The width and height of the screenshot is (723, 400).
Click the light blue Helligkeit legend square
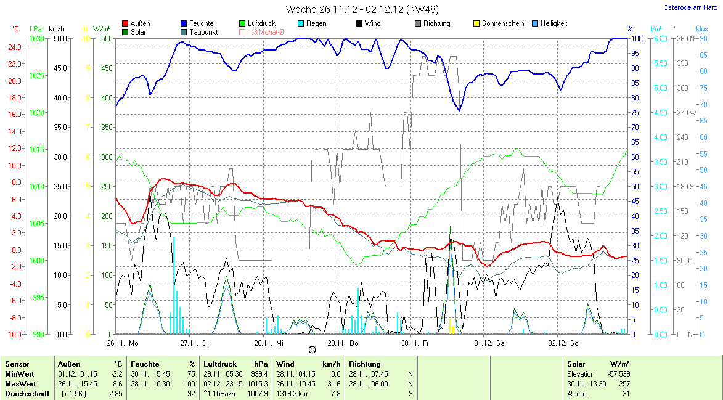coord(535,24)
